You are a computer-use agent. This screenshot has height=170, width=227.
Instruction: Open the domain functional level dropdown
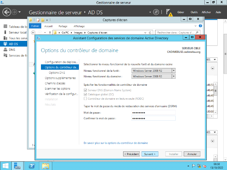(x=174, y=76)
